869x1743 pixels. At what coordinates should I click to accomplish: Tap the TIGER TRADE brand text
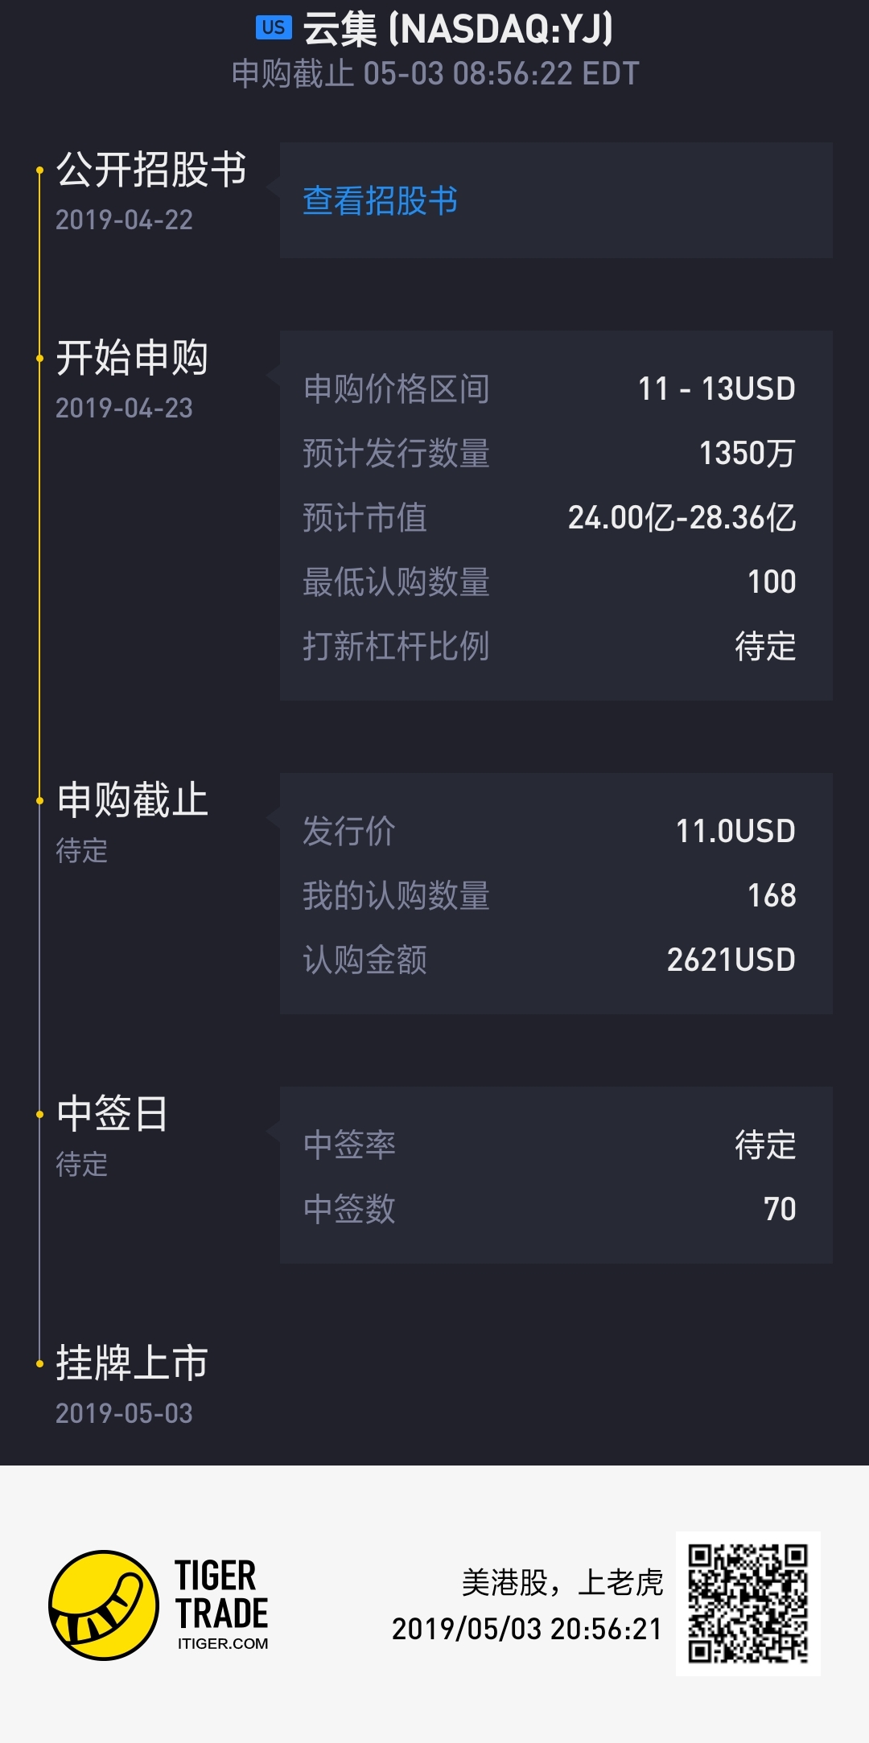coord(221,1594)
